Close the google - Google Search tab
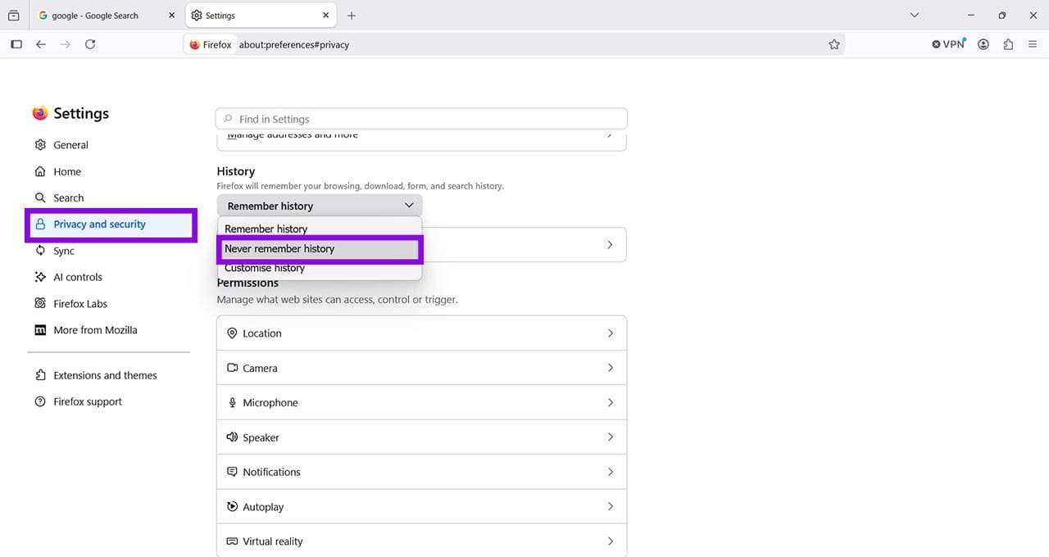The height and width of the screenshot is (557, 1049). click(171, 16)
